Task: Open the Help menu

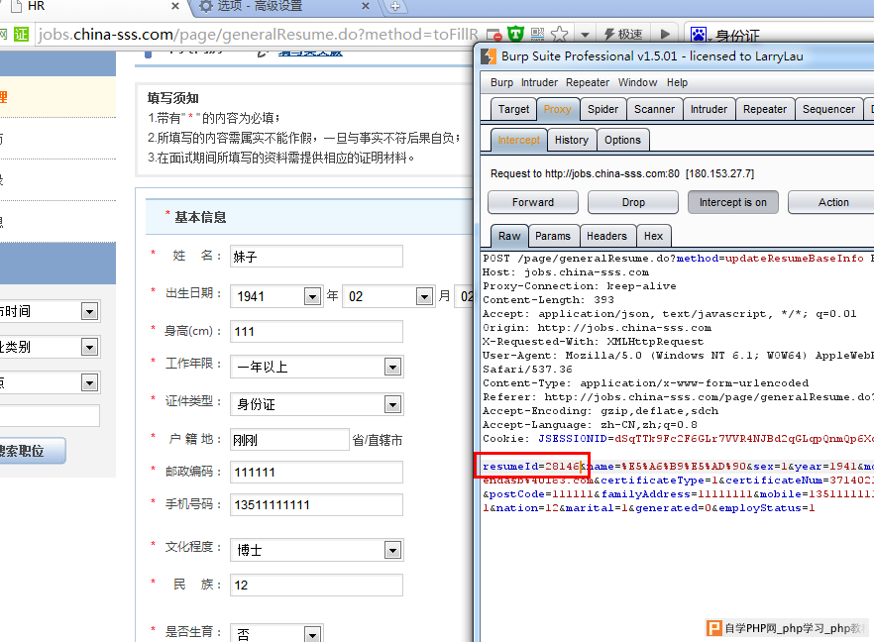Action: (677, 82)
